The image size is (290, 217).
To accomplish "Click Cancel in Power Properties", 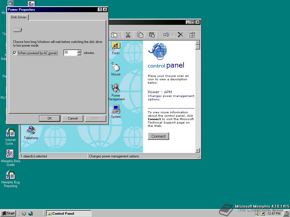I will (72, 118).
